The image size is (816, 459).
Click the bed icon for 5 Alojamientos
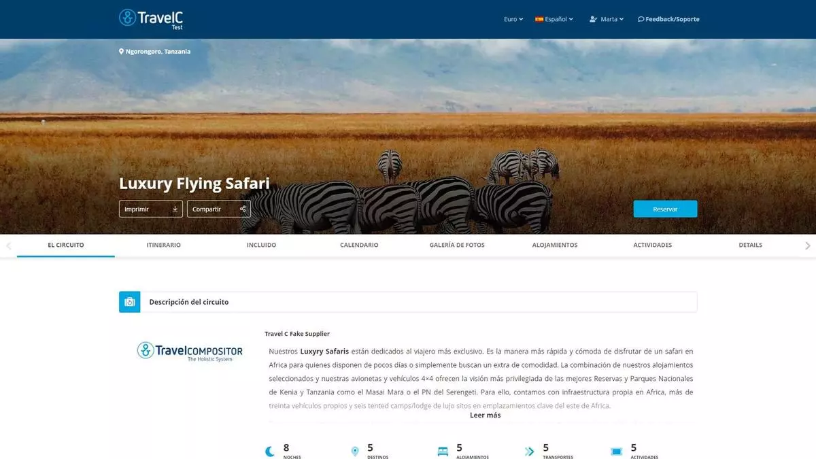click(x=443, y=452)
